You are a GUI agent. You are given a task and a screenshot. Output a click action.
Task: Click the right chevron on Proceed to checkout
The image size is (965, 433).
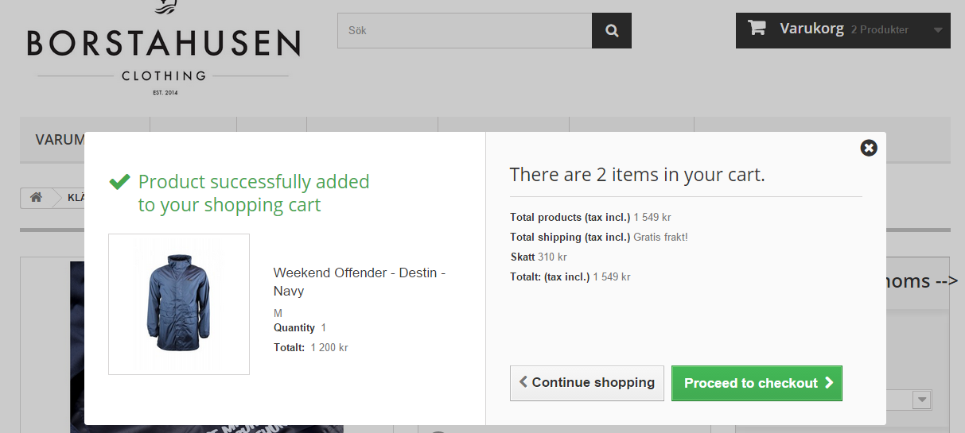coord(829,382)
